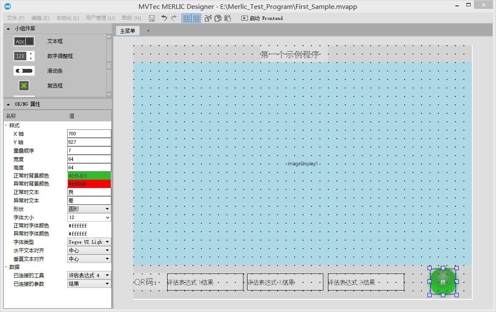Select the 复选框 checkbox widget icon

(24, 85)
